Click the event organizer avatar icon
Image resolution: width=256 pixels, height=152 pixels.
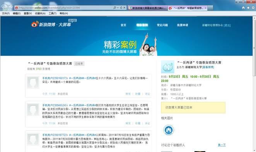point(167,67)
